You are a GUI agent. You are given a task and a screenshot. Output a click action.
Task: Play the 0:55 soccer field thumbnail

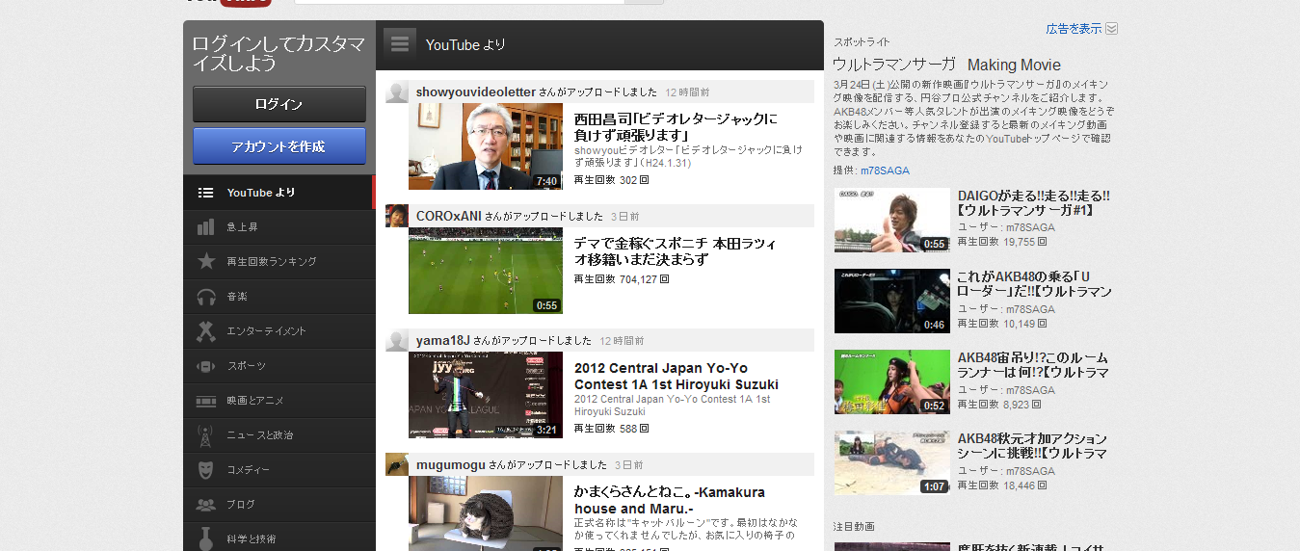pos(486,271)
